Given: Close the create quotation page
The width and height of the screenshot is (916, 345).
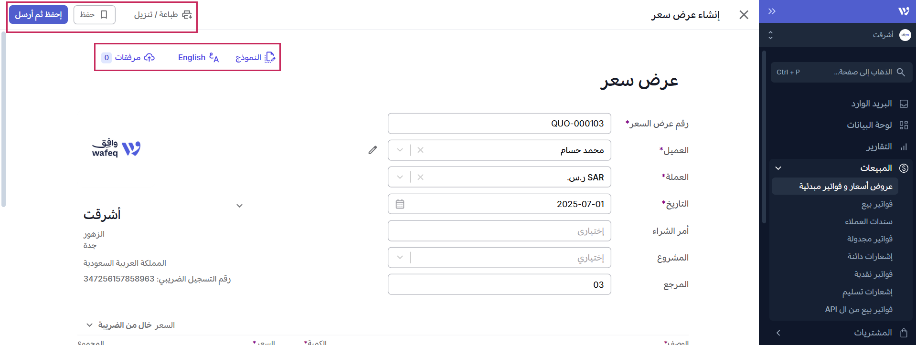Looking at the screenshot, I should click(x=744, y=15).
